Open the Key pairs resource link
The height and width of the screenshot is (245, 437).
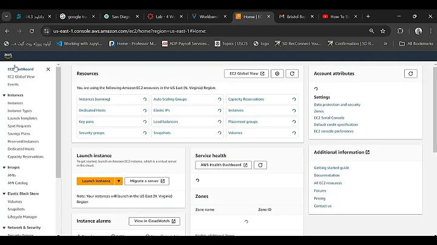click(86, 121)
